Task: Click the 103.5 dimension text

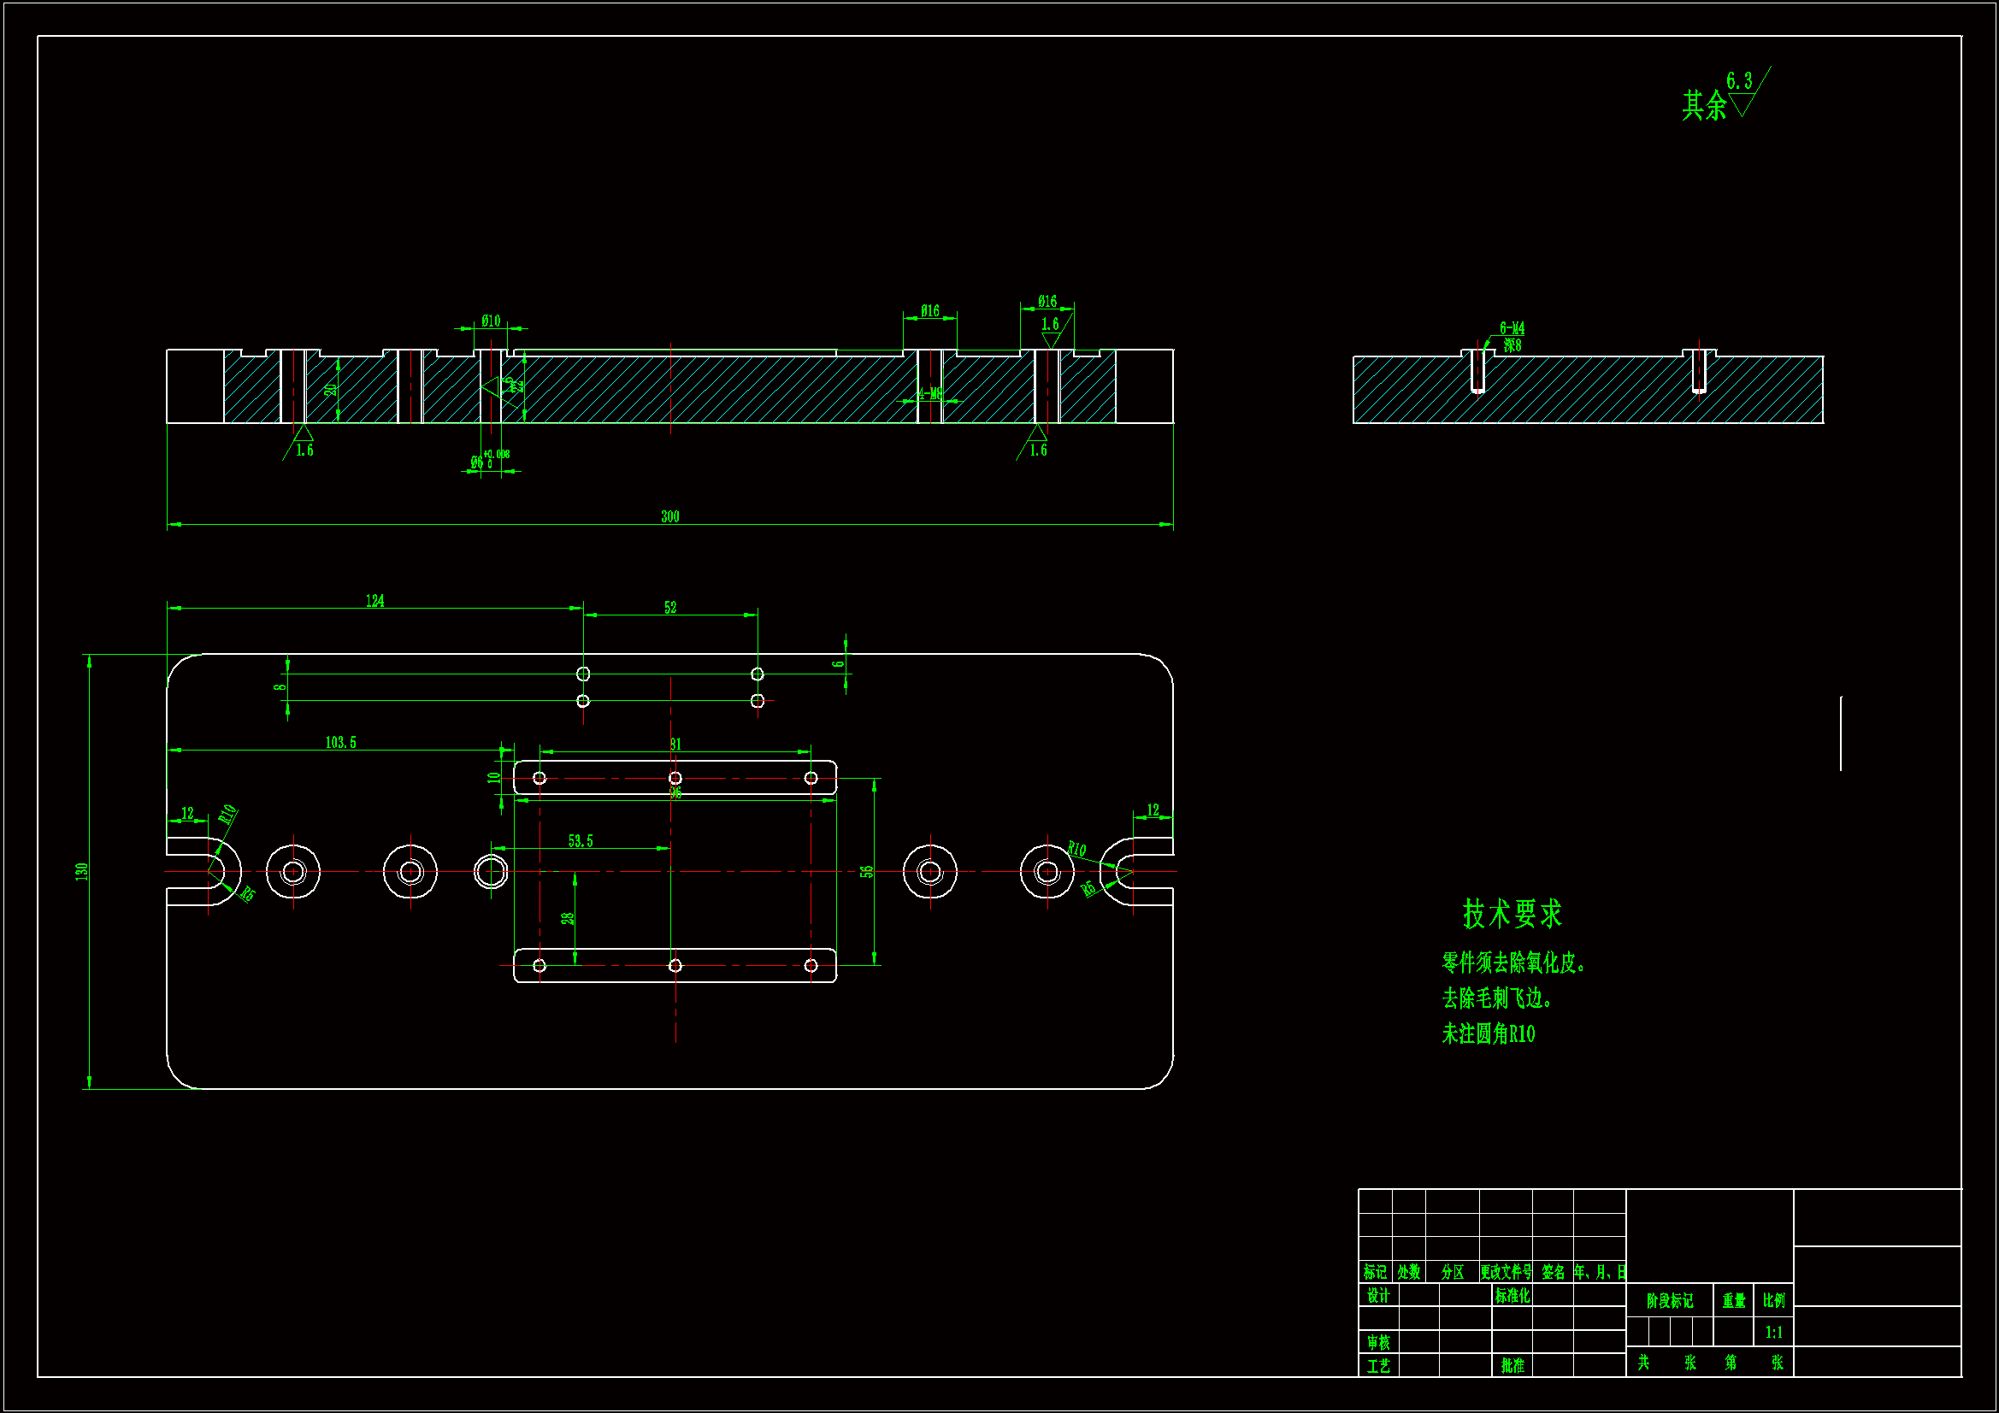Action: pyautogui.click(x=340, y=743)
